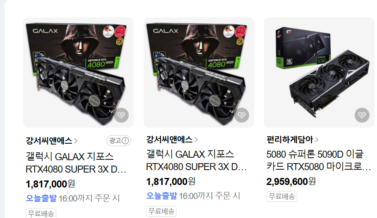The height and width of the screenshot is (218, 377).
Task: Visit the 편리하게담아 seller store
Action: pos(290,139)
